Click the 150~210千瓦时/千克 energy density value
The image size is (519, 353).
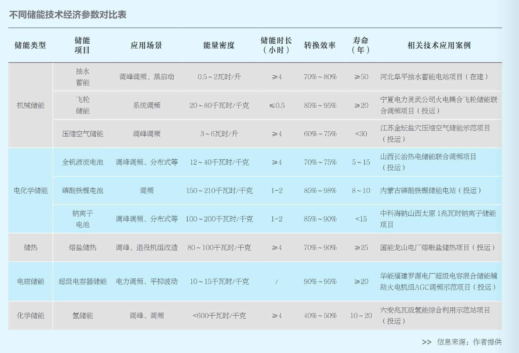(x=219, y=190)
